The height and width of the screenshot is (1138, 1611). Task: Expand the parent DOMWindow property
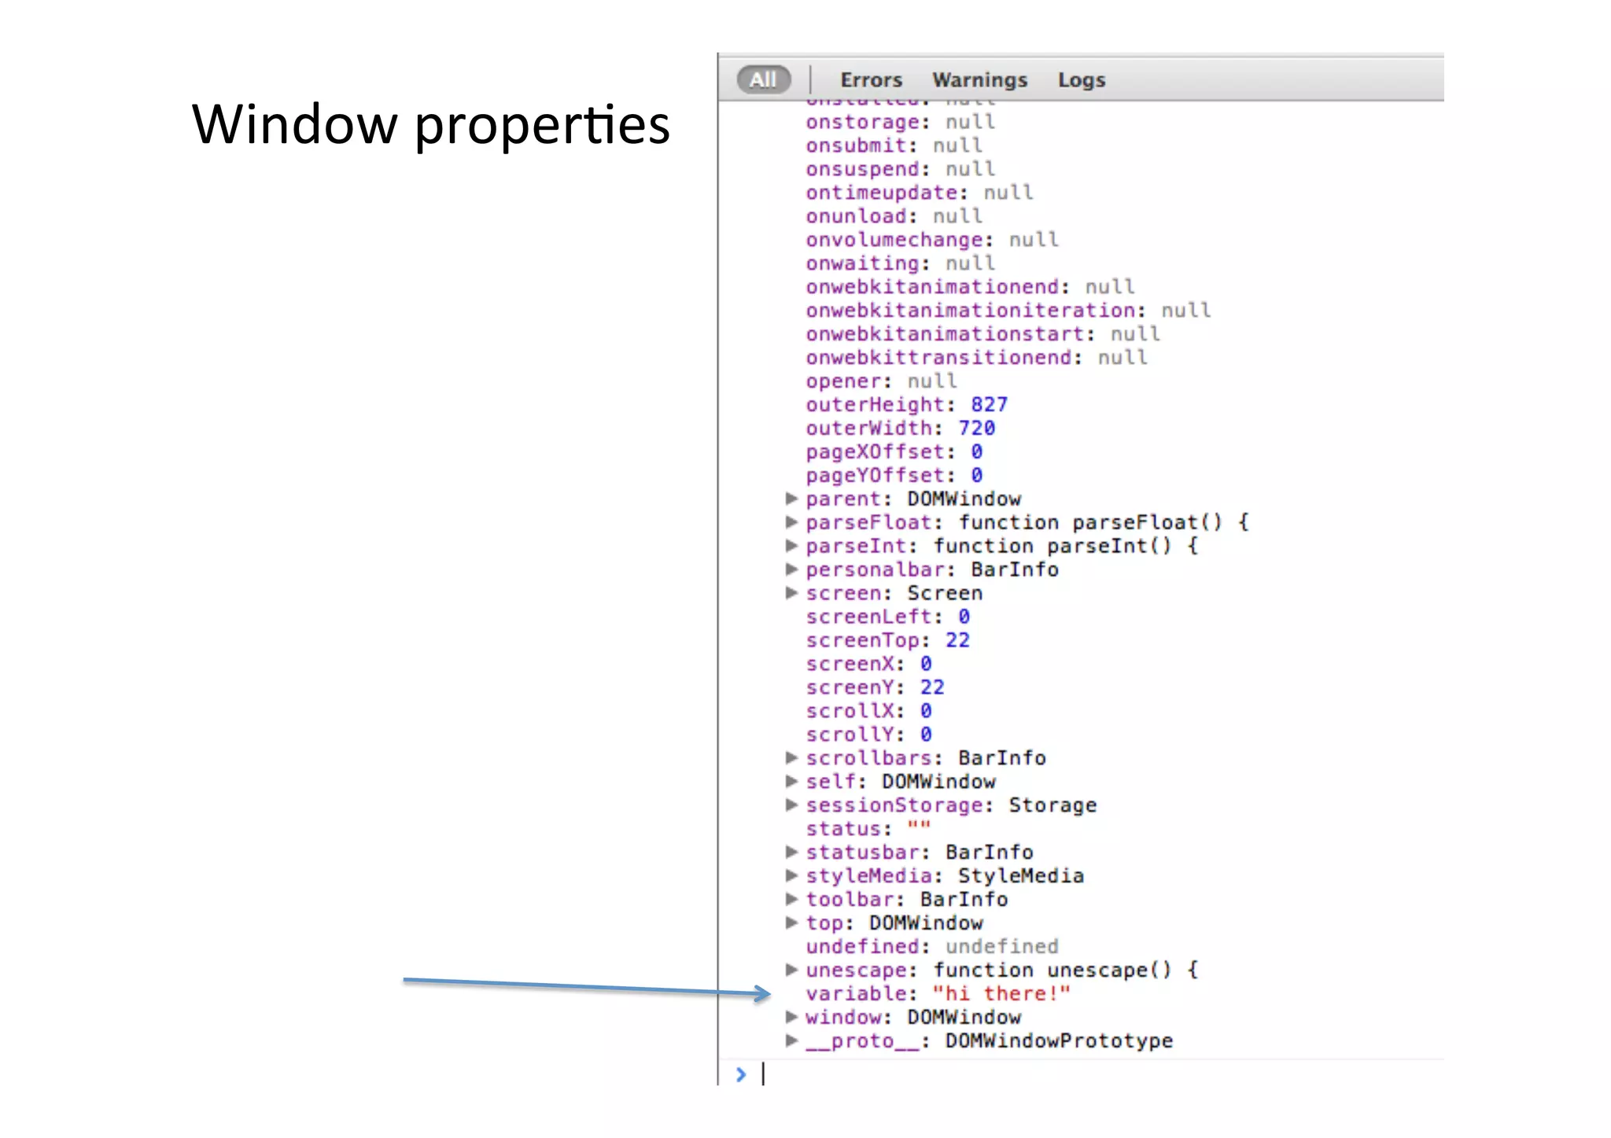point(791,499)
